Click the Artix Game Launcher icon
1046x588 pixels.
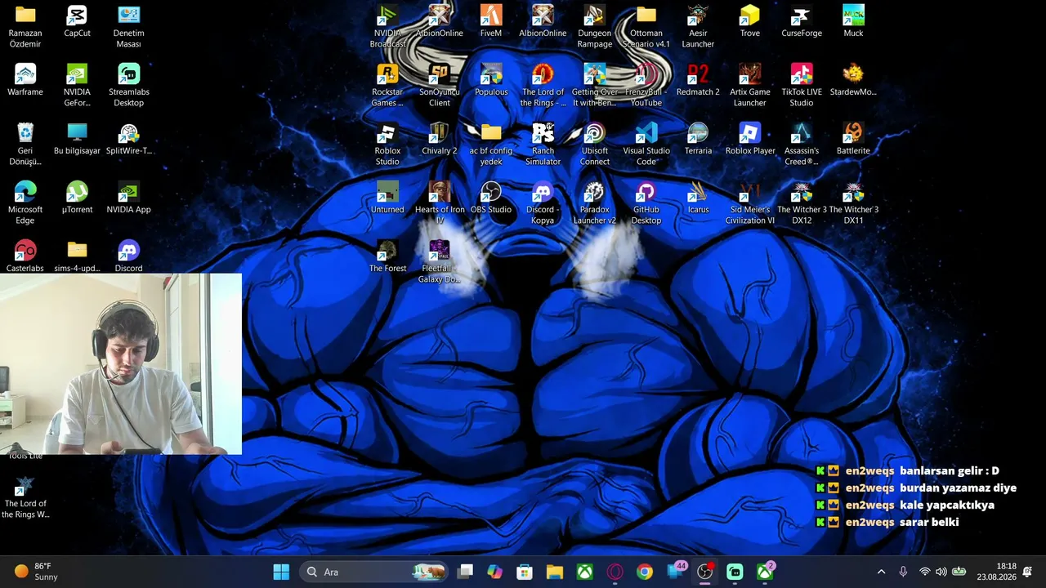750,86
